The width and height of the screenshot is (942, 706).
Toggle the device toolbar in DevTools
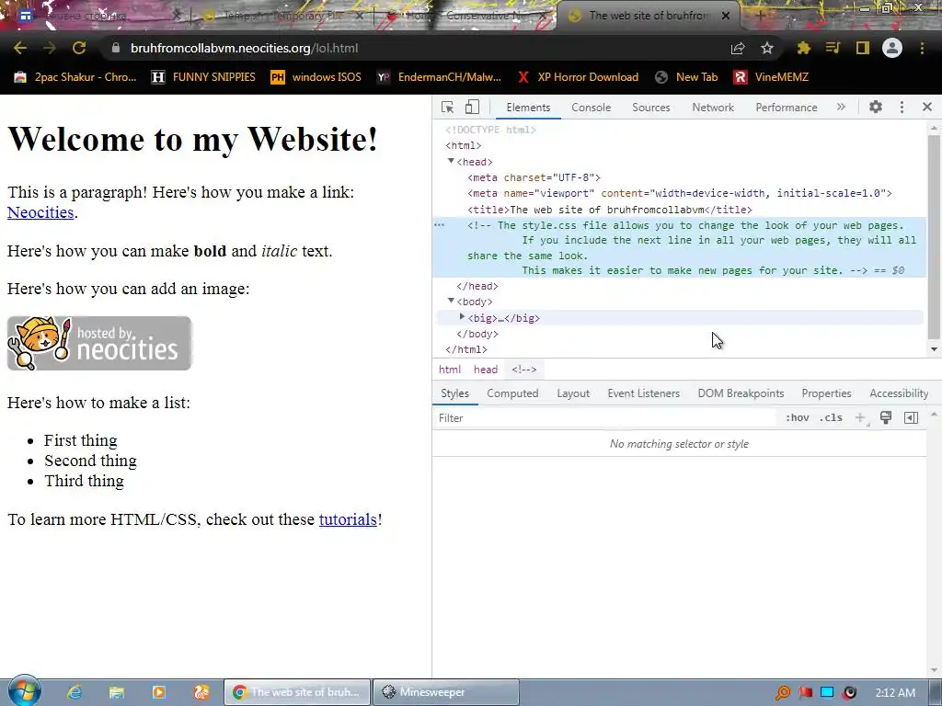(472, 107)
